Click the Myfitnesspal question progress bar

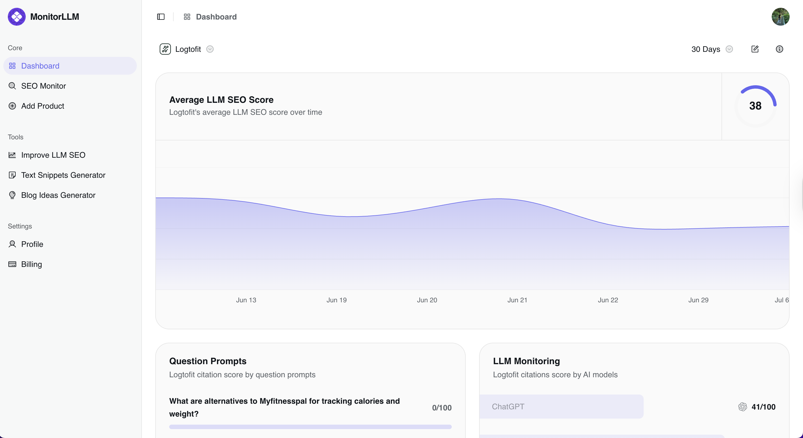pyautogui.click(x=310, y=427)
